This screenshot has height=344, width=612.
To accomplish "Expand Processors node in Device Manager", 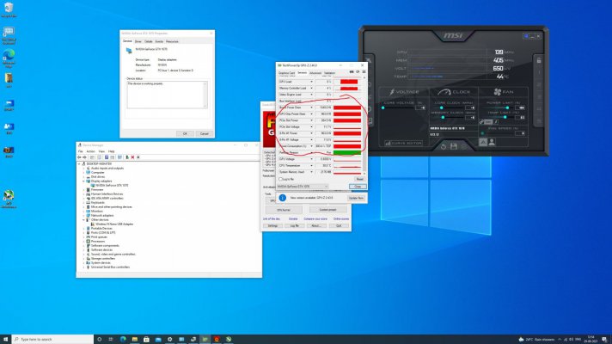I will pos(83,242).
